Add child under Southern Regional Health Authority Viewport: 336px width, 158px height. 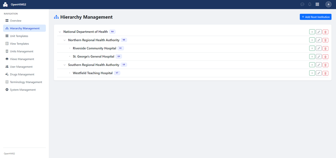(312, 65)
